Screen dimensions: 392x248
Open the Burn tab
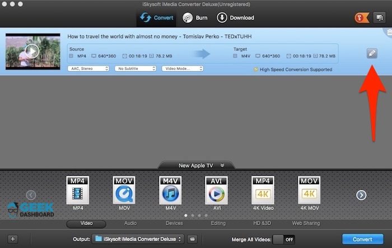195,18
